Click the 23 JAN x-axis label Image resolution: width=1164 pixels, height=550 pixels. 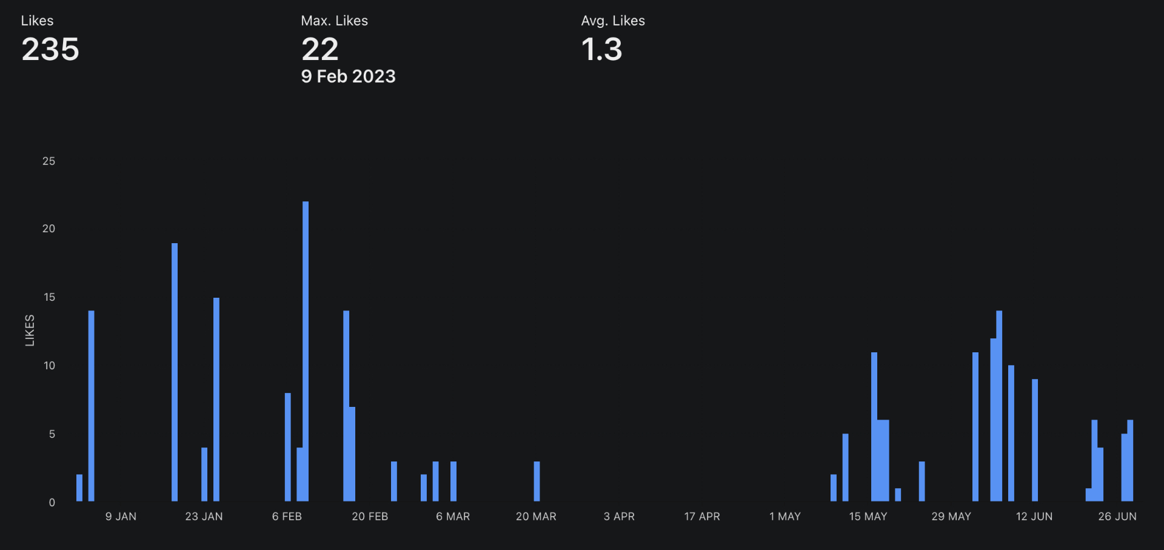(204, 517)
